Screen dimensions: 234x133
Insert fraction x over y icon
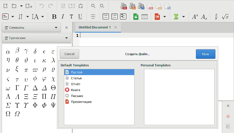point(216,17)
